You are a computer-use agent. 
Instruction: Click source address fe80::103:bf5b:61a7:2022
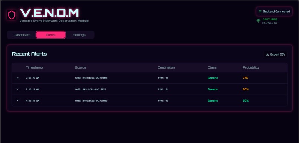click(x=91, y=89)
